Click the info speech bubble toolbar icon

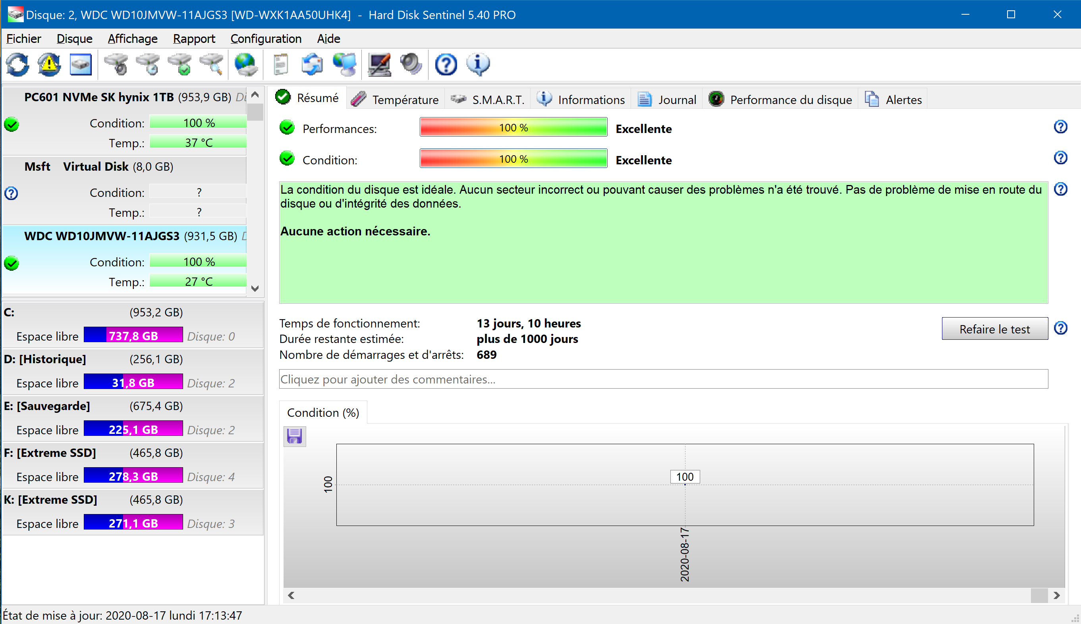point(478,65)
